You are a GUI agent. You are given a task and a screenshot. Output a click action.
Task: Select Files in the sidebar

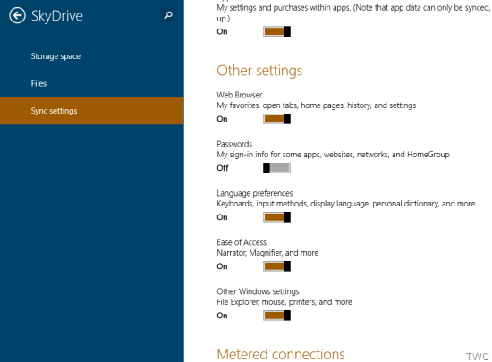[x=38, y=83]
